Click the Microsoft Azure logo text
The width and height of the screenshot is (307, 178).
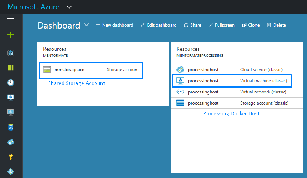point(33,7)
